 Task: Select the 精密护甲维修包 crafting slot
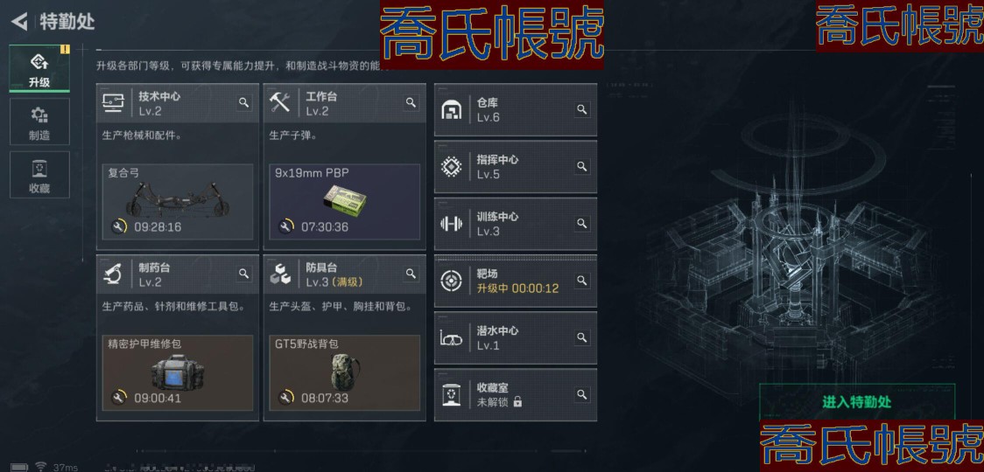[x=178, y=373]
